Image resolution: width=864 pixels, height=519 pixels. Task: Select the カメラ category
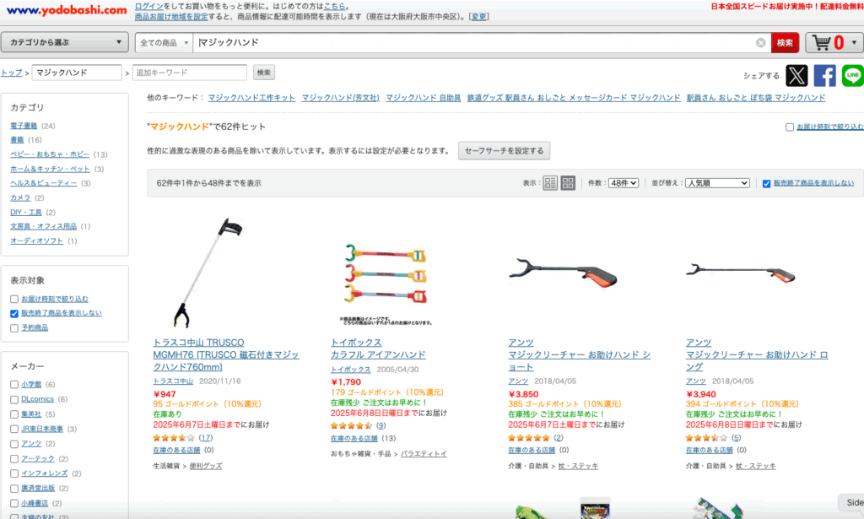pos(20,197)
